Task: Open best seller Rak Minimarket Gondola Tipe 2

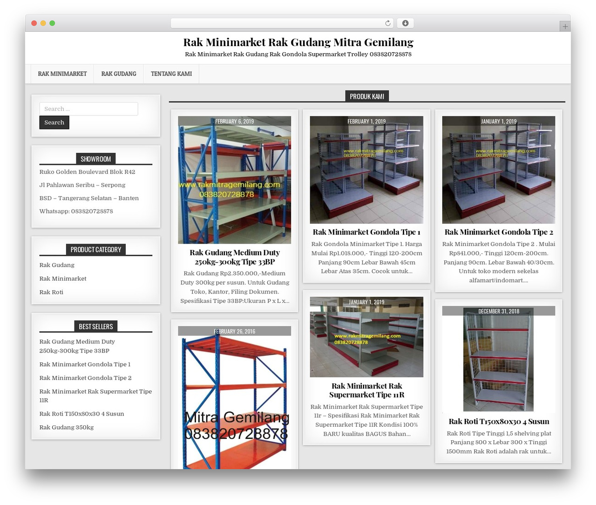Action: click(x=85, y=378)
